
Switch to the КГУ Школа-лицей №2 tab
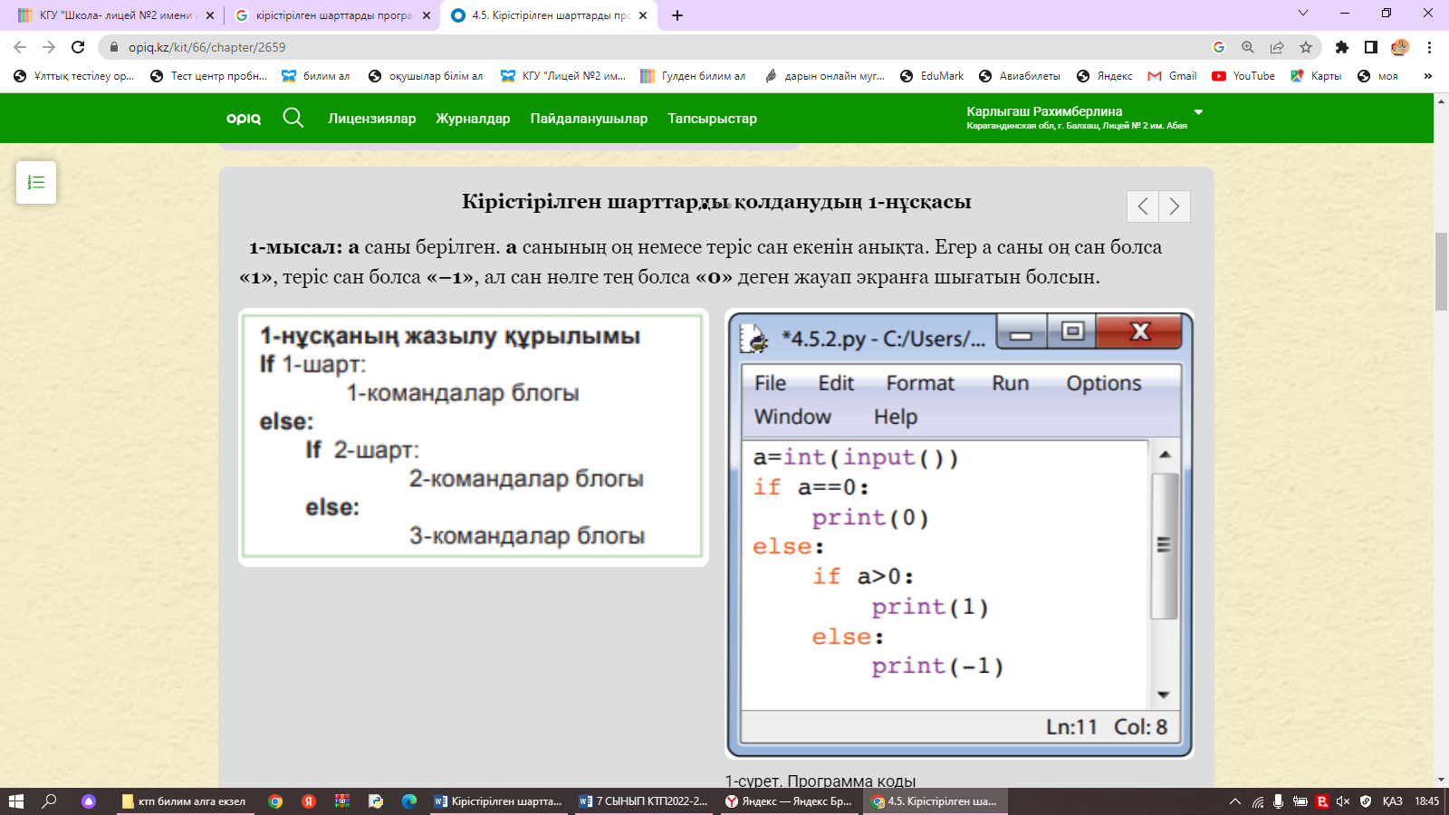116,15
